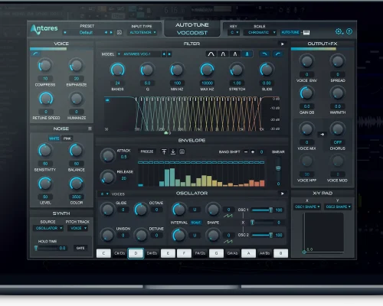Select the third filter band shape icon

(x=235, y=54)
